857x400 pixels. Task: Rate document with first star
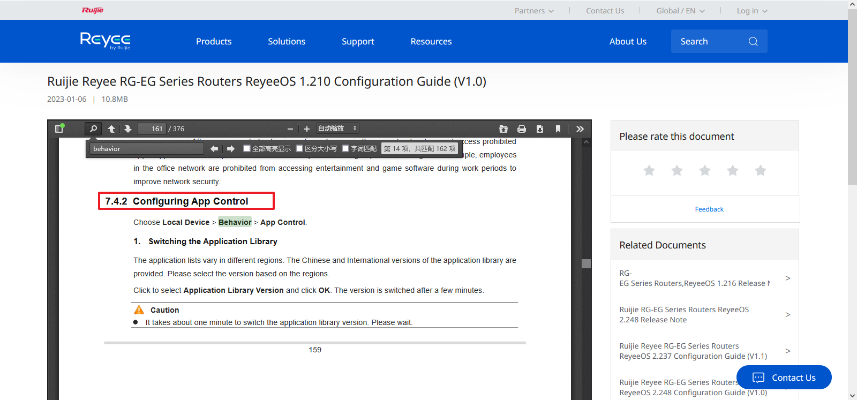[x=649, y=170]
